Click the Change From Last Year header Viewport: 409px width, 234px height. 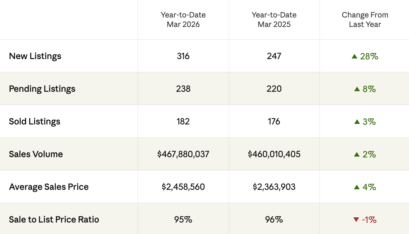[365, 19]
